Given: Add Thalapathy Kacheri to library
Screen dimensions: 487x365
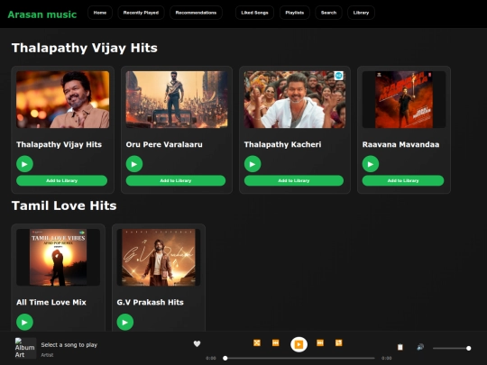Looking at the screenshot, I should click(294, 180).
